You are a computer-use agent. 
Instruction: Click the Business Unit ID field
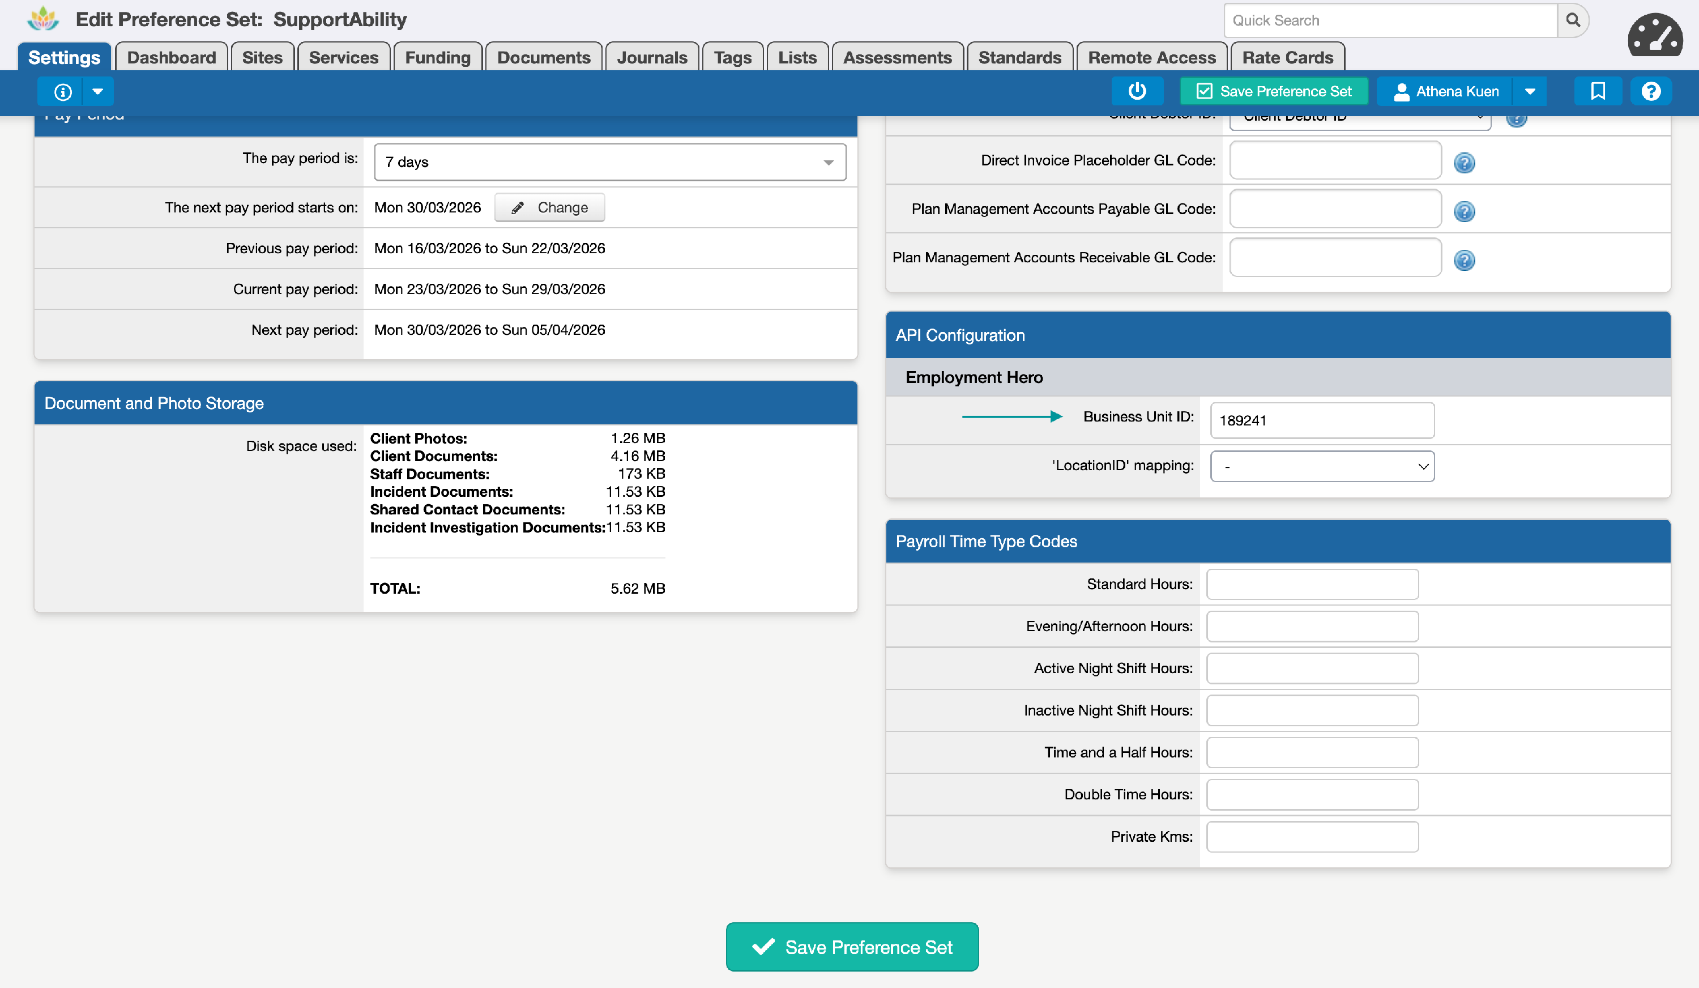coord(1321,420)
